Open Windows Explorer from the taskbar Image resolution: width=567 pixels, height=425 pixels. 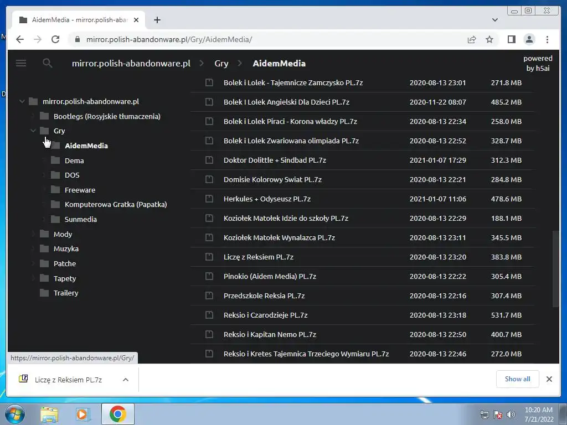click(x=49, y=414)
